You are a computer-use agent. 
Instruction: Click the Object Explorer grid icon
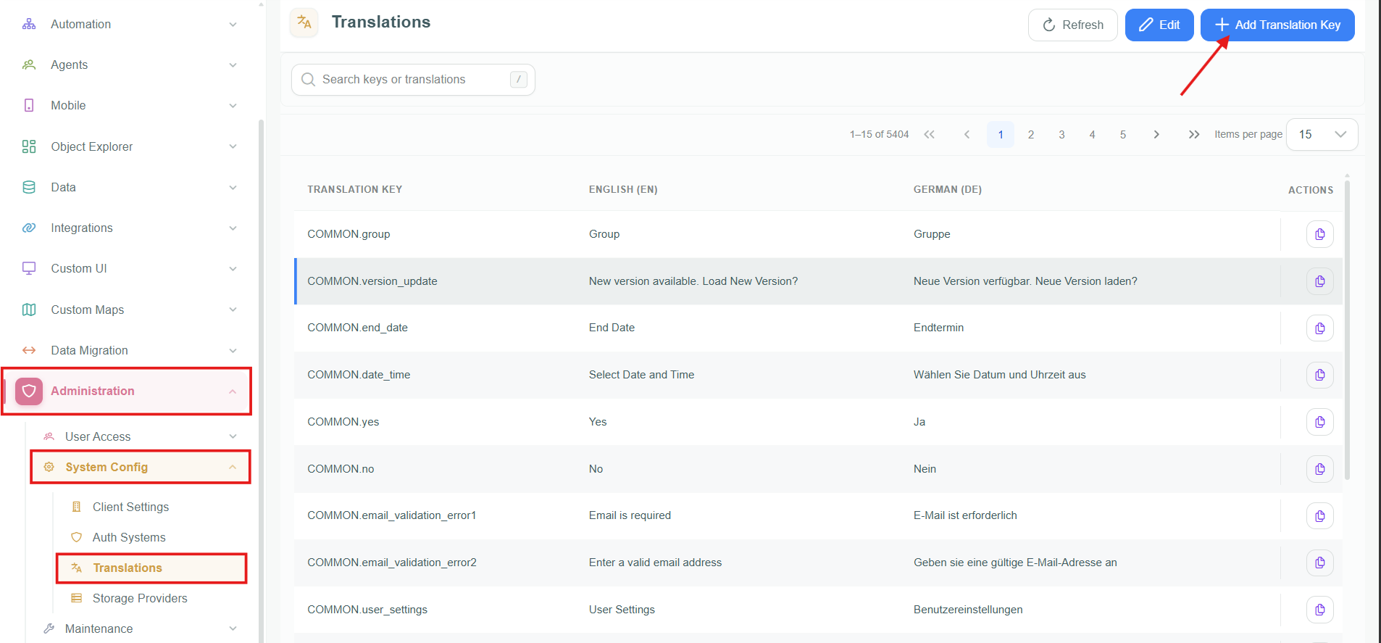(x=29, y=146)
